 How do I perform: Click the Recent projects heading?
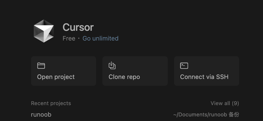(x=51, y=103)
